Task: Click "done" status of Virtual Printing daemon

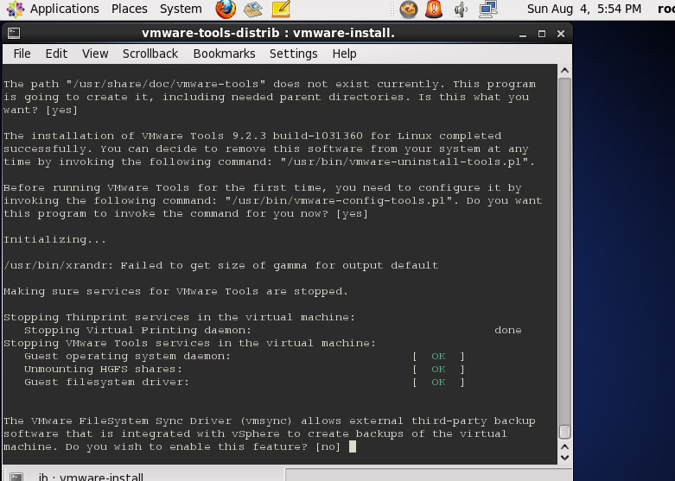Action: pos(508,331)
